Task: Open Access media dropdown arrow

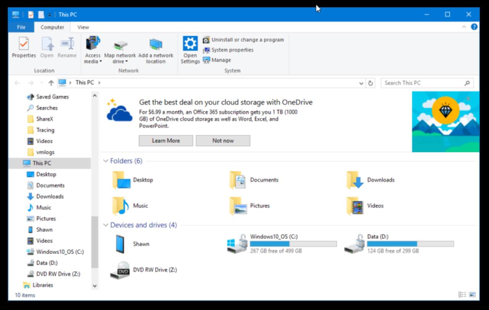Action: (x=101, y=62)
